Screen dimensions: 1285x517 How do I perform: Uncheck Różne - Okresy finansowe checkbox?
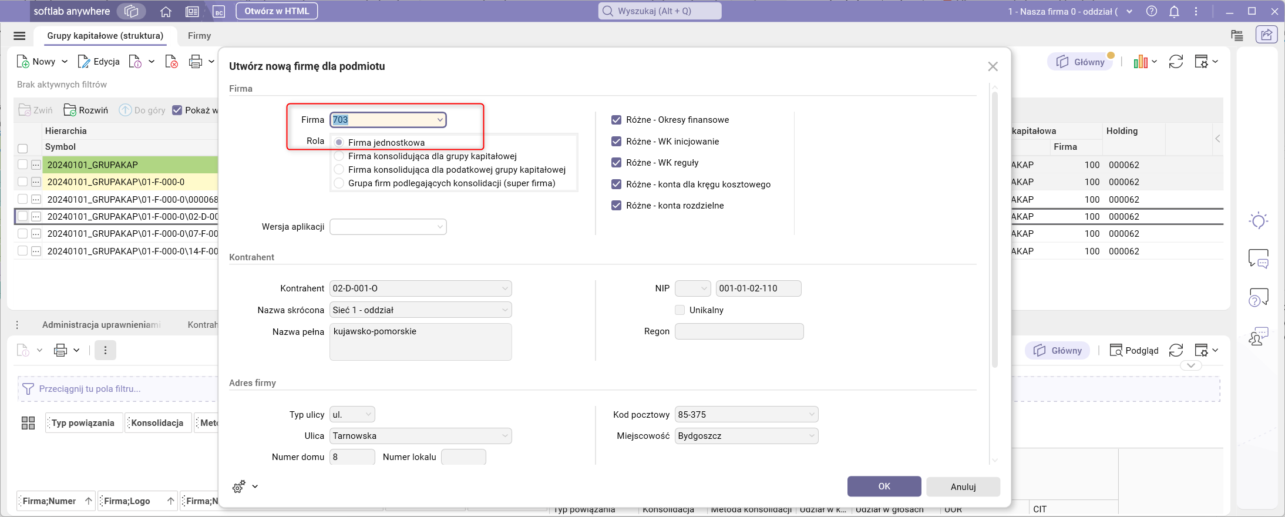tap(616, 120)
